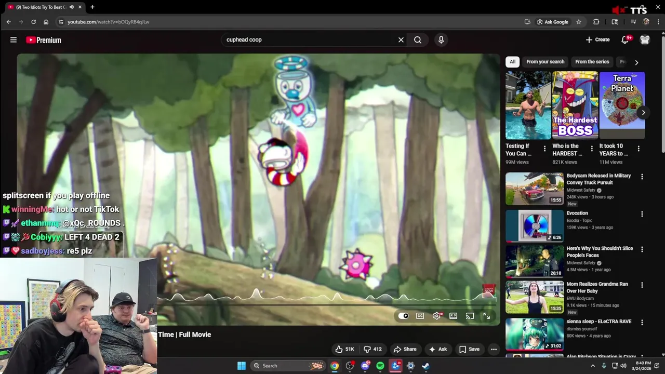The width and height of the screenshot is (665, 374).
Task: Open the Chrome home page button
Action: (x=46, y=22)
